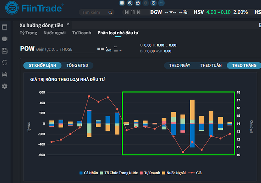This screenshot has width=261, height=183.
Task: Toggle Giá line legend series
Action: click(195, 173)
